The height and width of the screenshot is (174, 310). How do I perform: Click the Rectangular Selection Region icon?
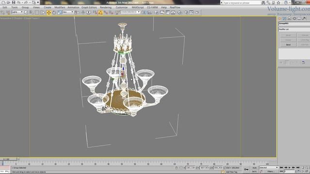click(37, 13)
